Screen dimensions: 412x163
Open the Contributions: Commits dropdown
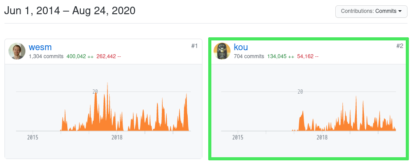tap(371, 11)
